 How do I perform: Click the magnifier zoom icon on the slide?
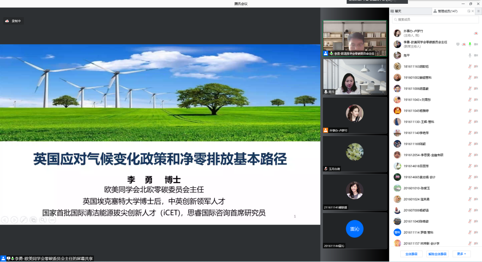43,220
